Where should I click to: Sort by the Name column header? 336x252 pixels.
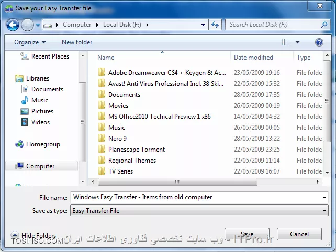click(106, 58)
